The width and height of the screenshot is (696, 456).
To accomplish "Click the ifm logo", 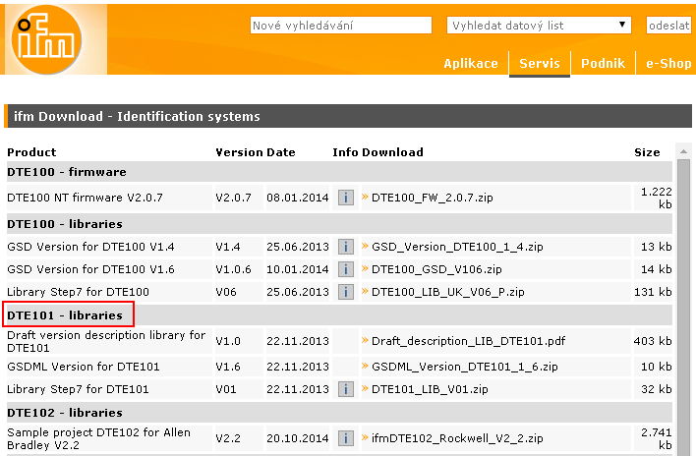I will [46, 39].
